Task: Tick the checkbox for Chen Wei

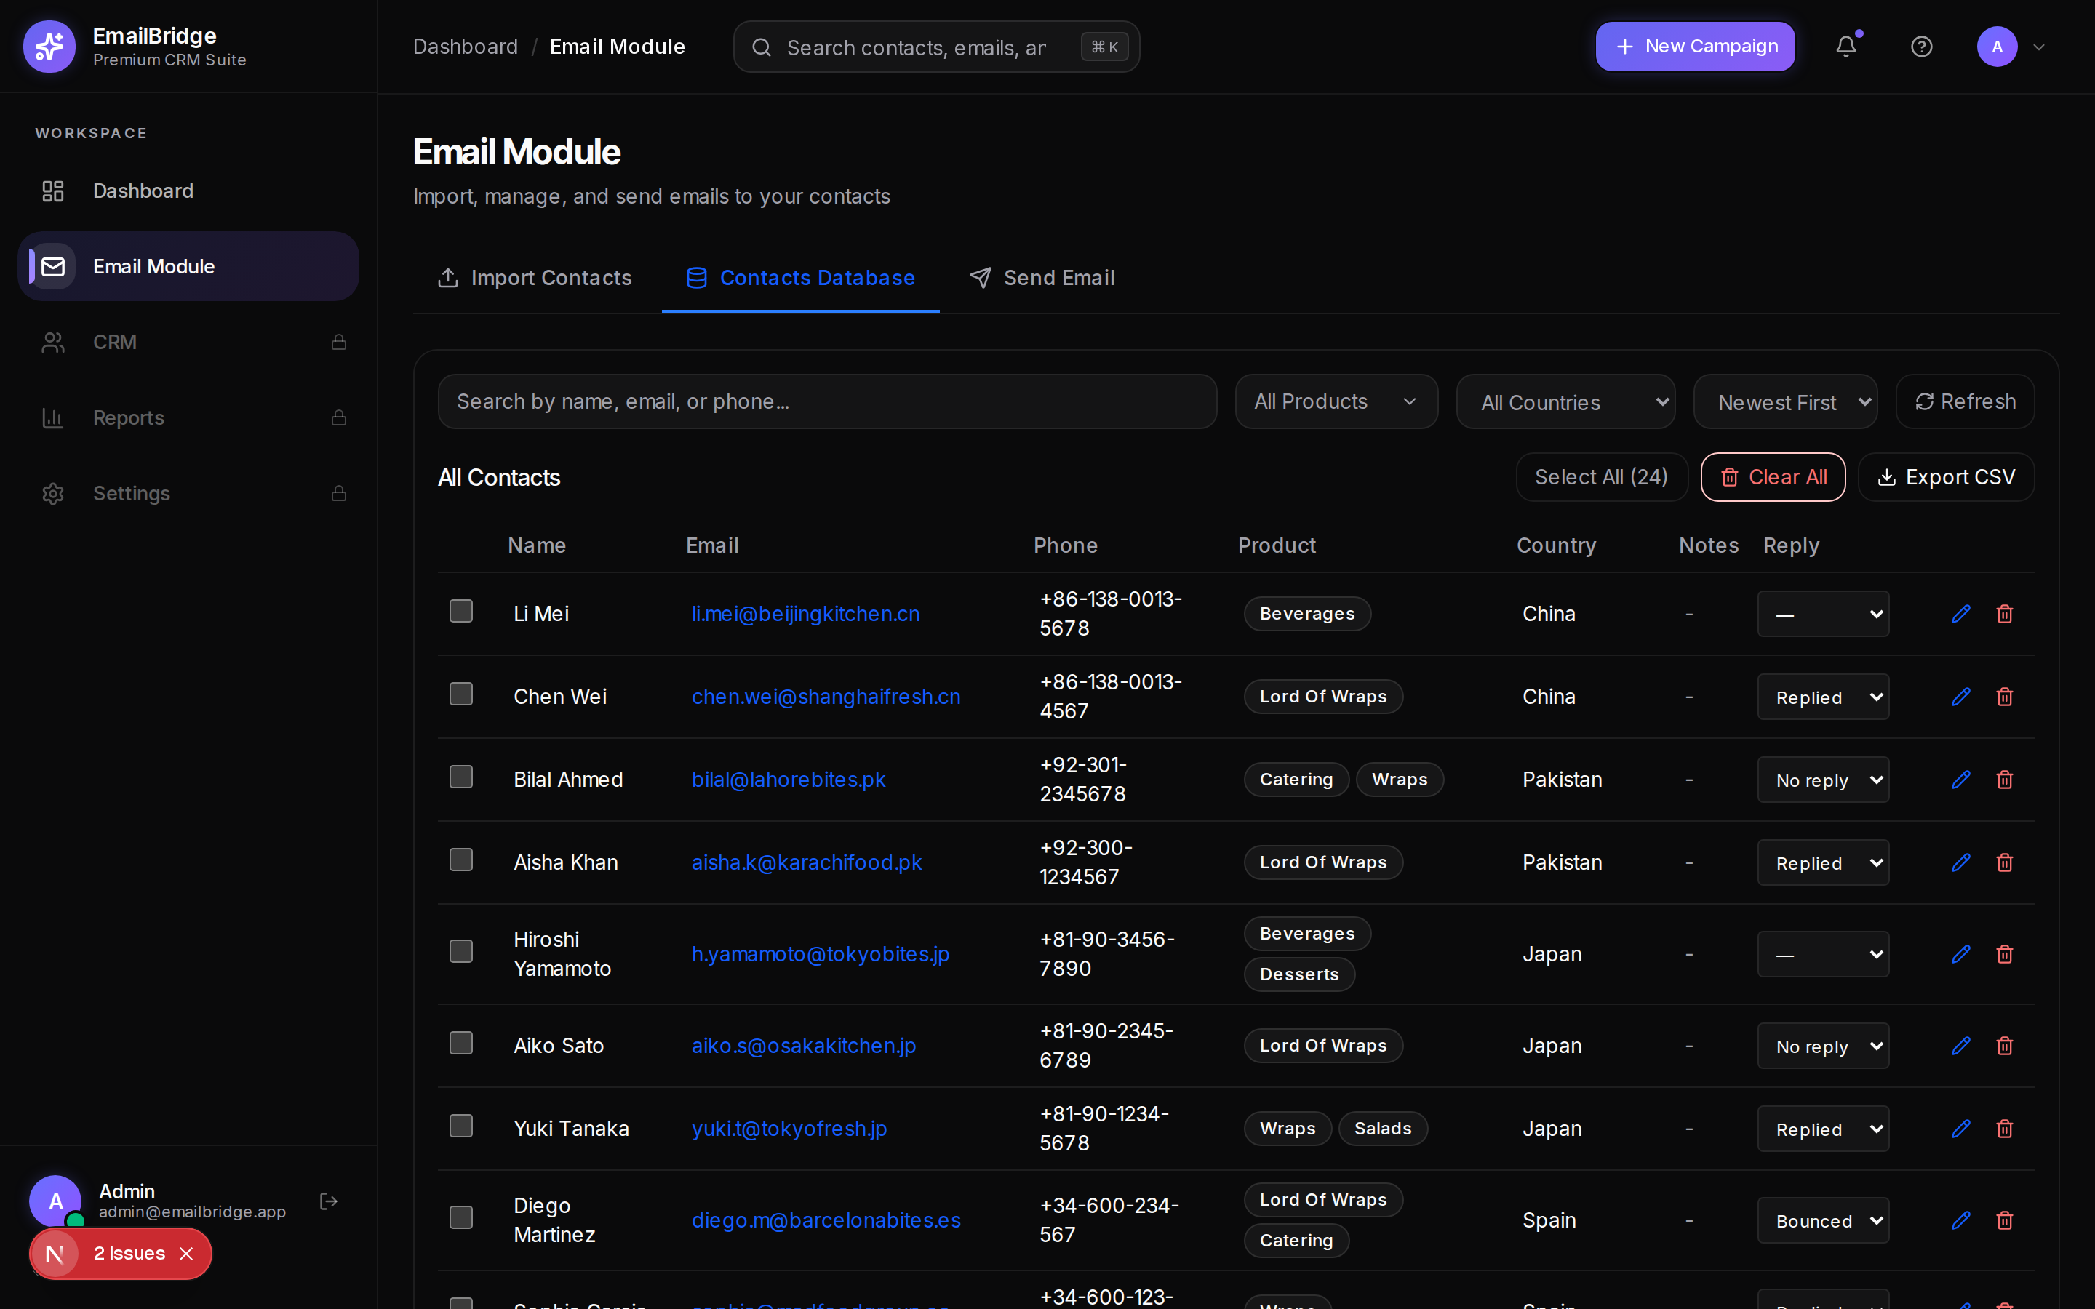Action: click(461, 694)
